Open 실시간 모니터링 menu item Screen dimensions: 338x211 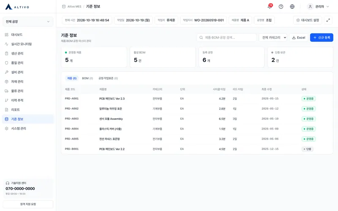click(x=28, y=44)
